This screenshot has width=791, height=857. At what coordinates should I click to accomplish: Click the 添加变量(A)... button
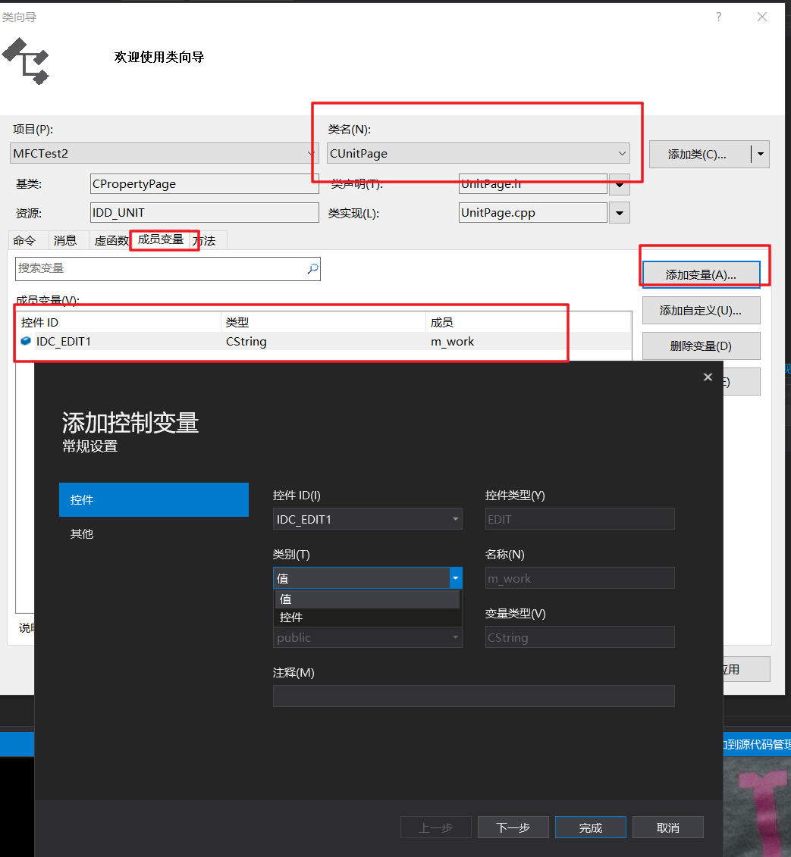(x=701, y=274)
